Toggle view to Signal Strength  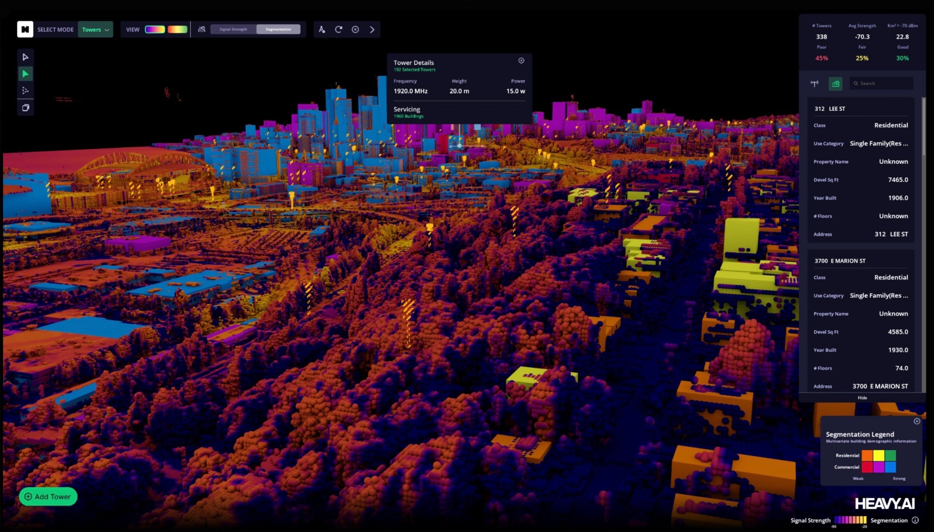[x=233, y=29]
